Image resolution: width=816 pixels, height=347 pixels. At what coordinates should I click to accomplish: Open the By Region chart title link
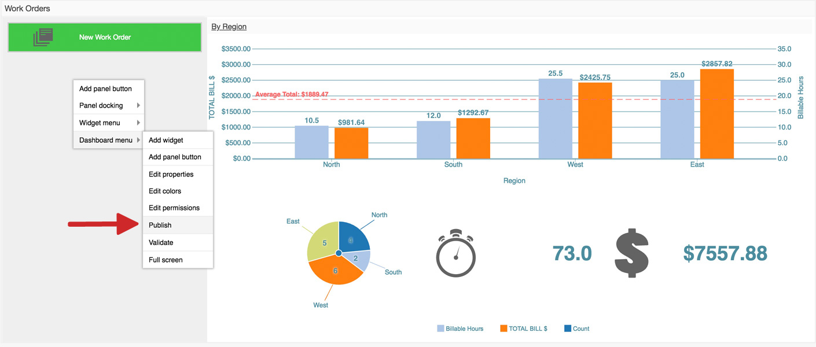click(229, 27)
